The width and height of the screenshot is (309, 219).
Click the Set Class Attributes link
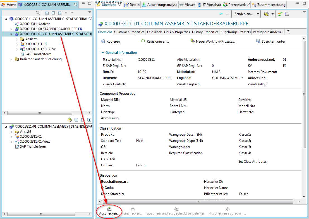click(x=252, y=162)
